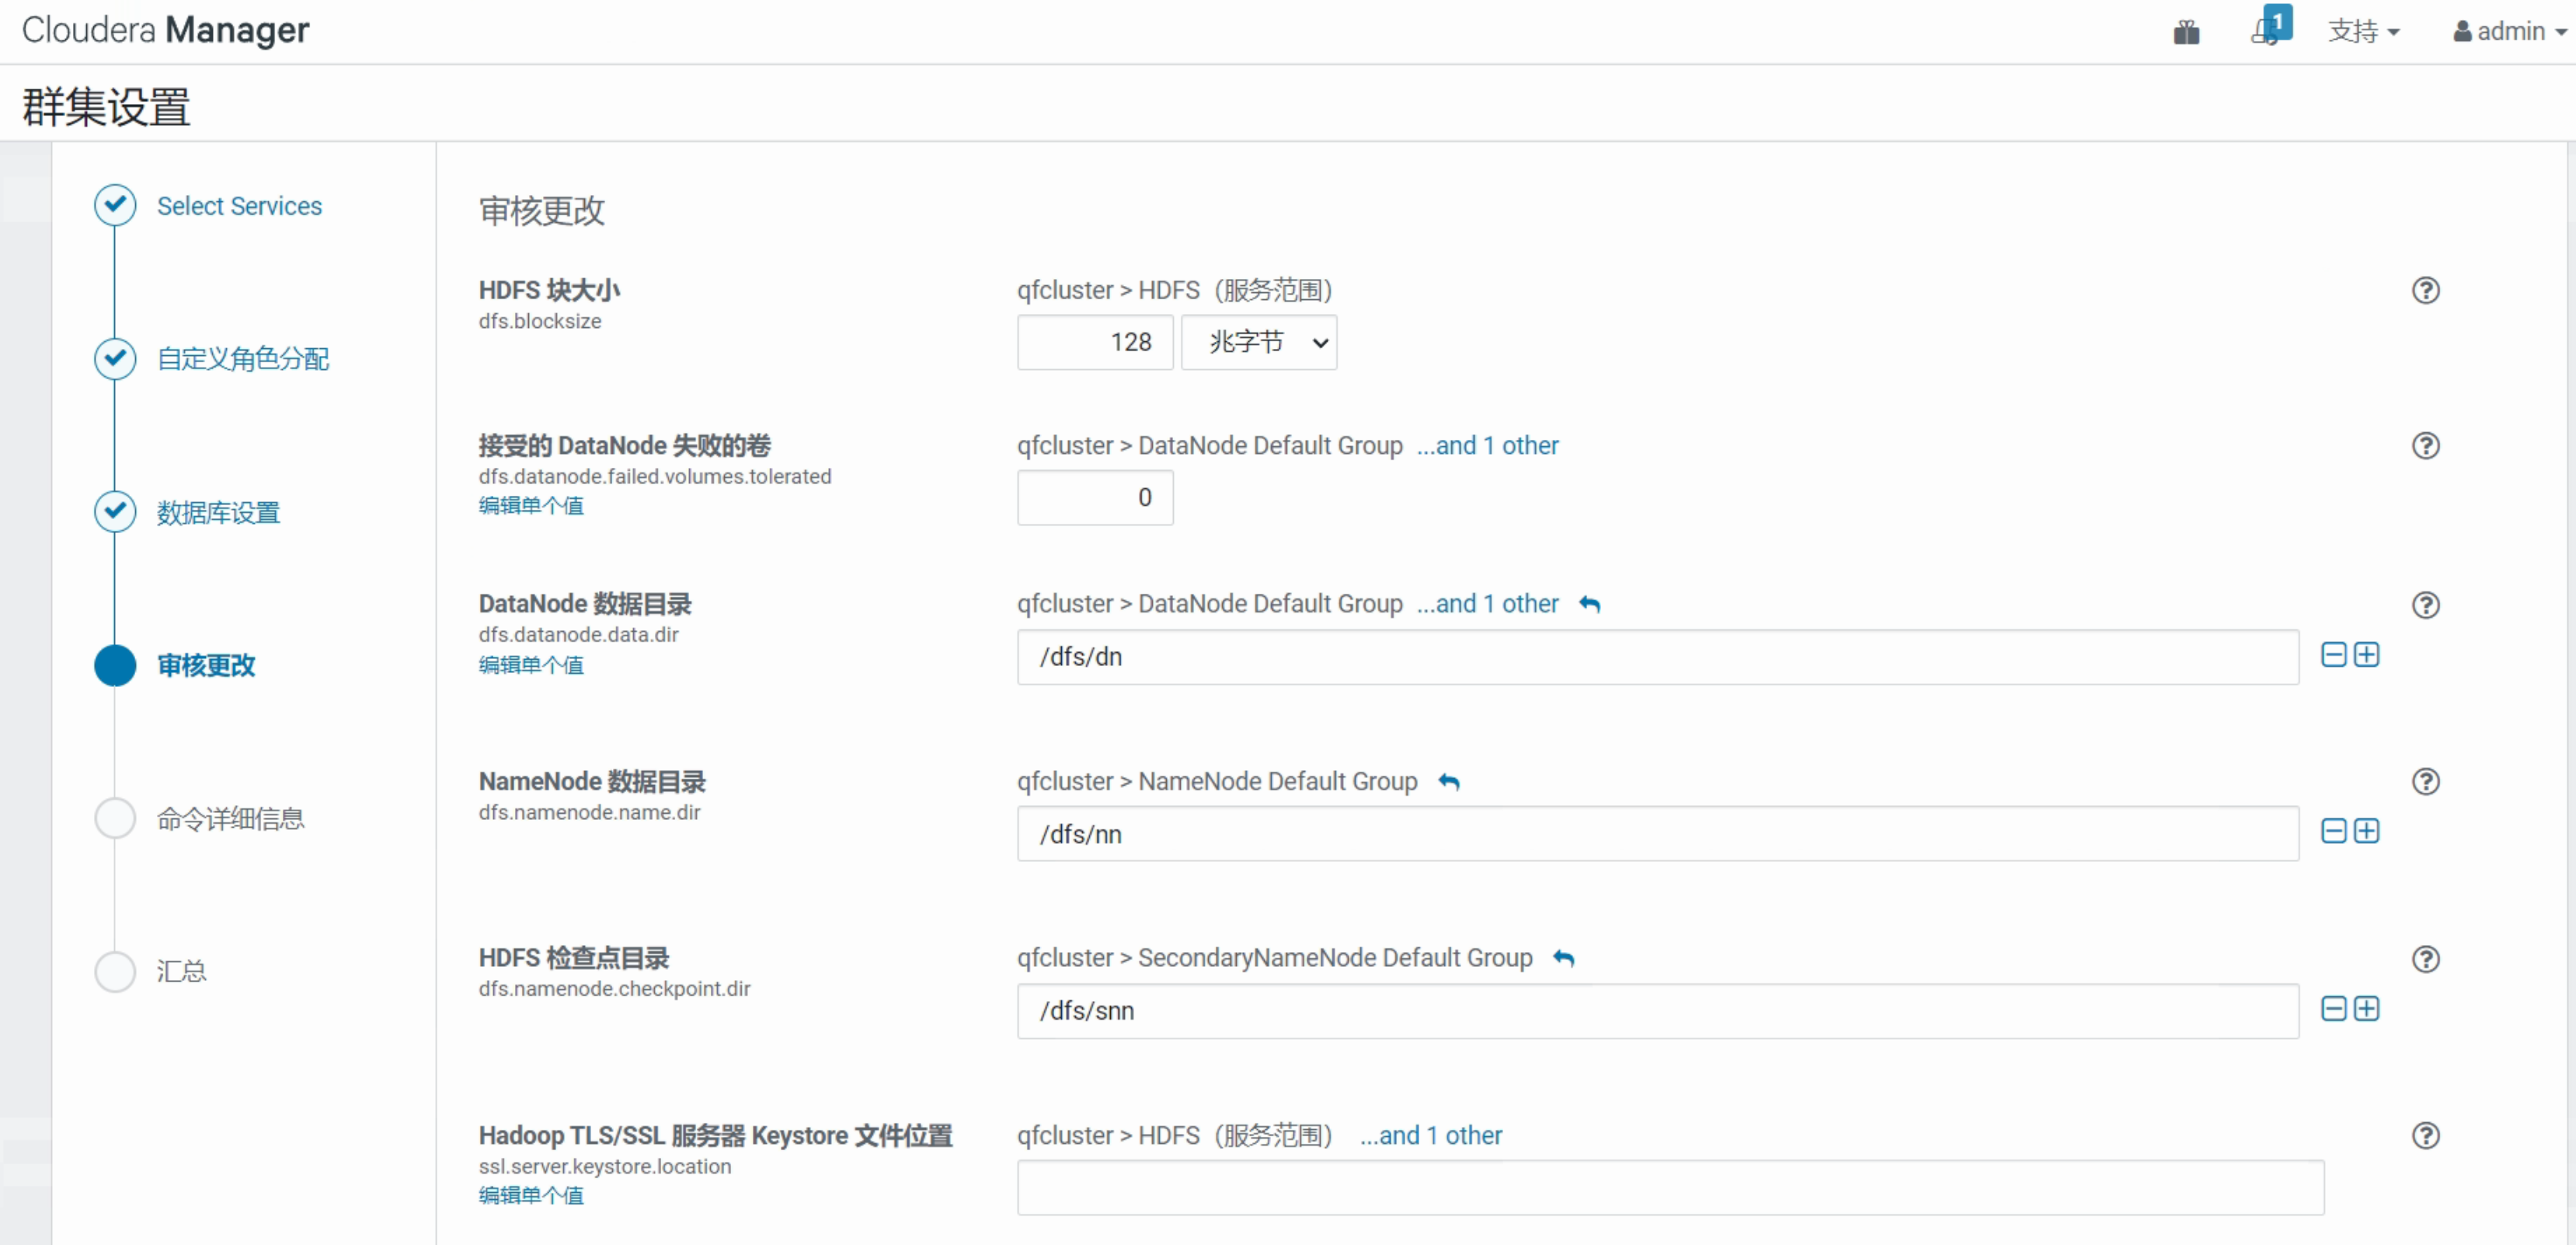Click help icon for NameNode data directory
Screen dimensions: 2576x1245
(2425, 782)
